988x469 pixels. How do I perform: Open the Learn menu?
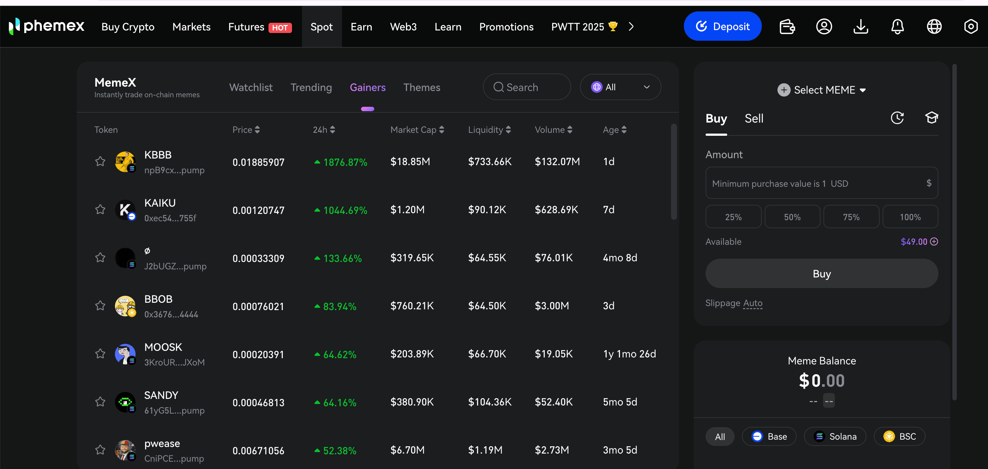tap(448, 27)
